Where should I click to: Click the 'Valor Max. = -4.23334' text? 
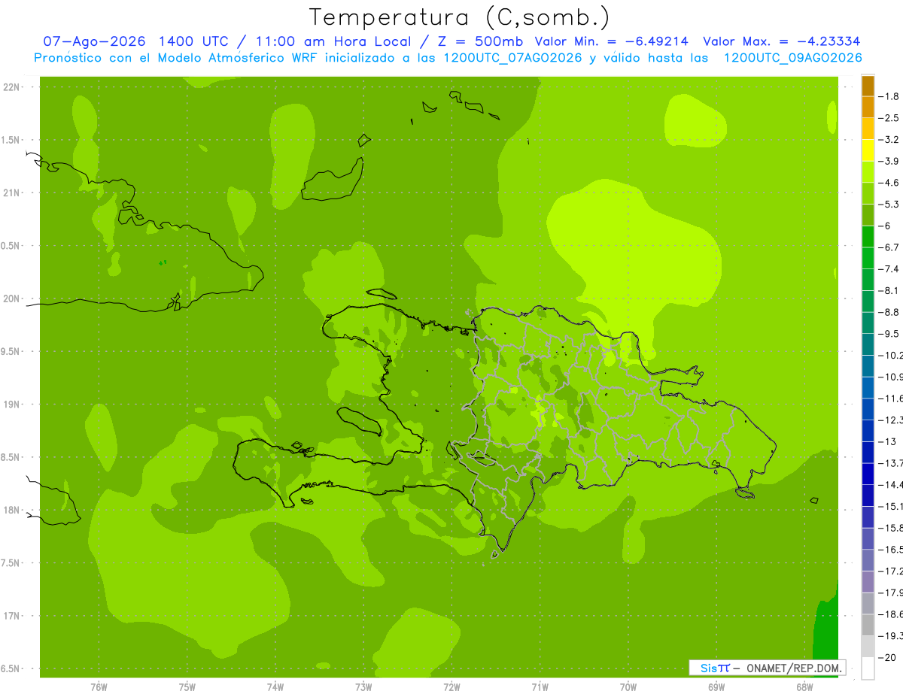pyautogui.click(x=781, y=41)
